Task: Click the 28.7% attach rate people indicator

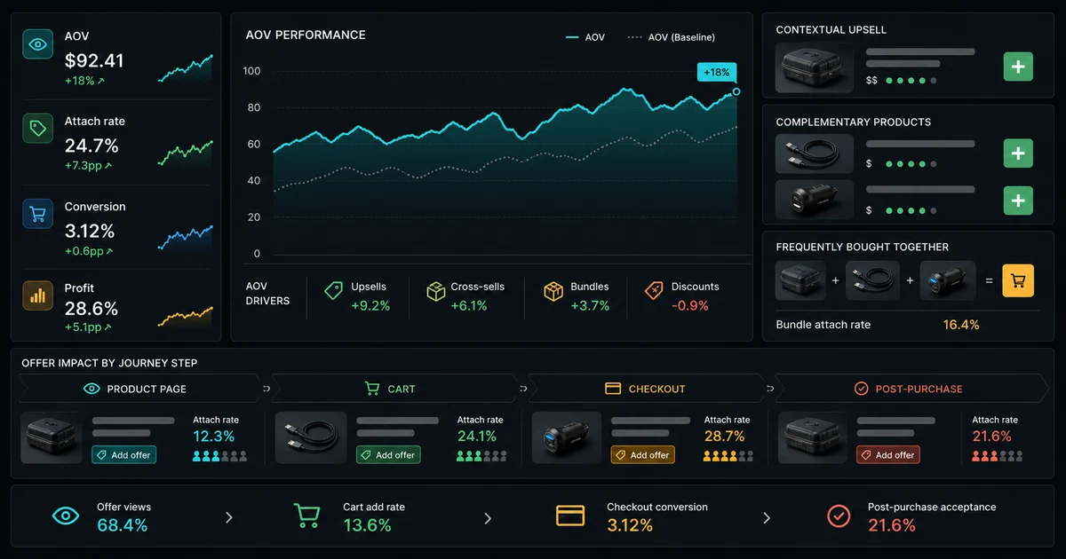Action: (x=729, y=456)
